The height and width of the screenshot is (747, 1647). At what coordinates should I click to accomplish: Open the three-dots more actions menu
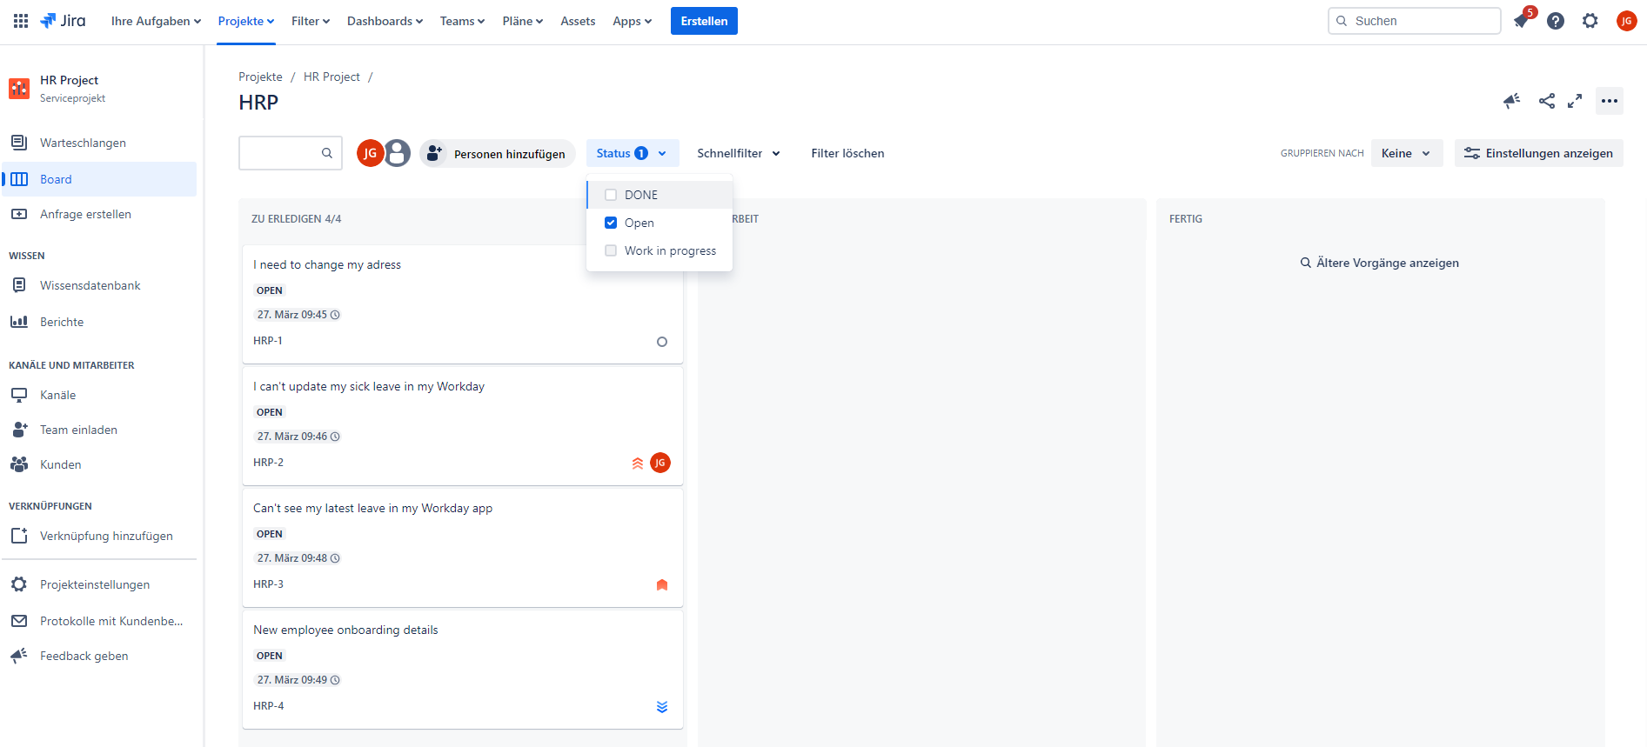point(1610,101)
